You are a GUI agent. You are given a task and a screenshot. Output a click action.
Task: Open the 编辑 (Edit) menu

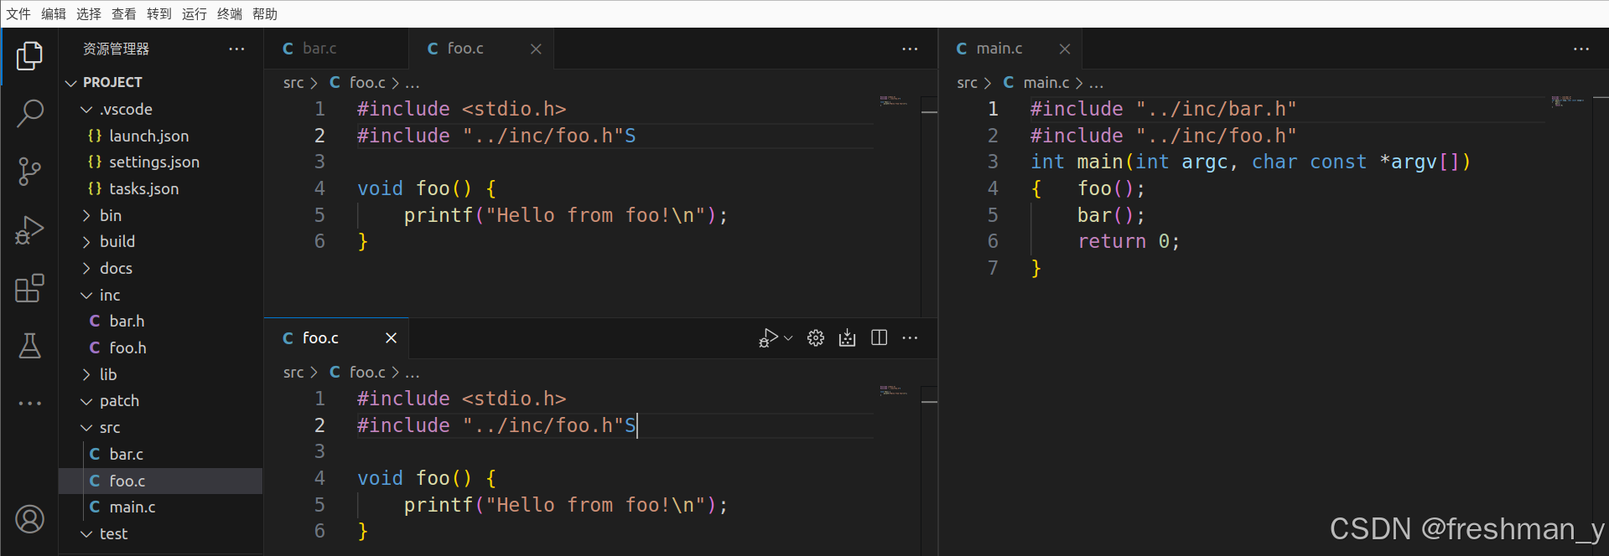(x=54, y=13)
